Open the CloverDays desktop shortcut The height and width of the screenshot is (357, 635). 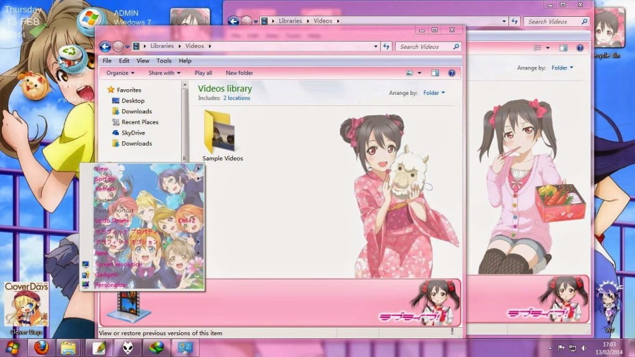coord(26,304)
